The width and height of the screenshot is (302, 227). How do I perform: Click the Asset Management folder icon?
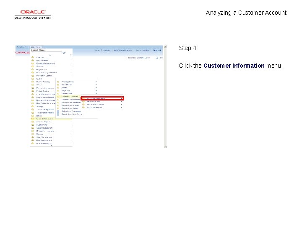tap(33, 128)
